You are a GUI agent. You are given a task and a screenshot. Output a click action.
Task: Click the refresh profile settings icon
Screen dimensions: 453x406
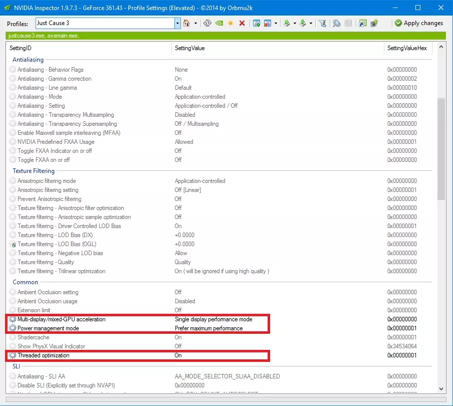click(x=207, y=23)
